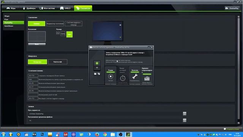
Task: Edit the Alt+F12 FPS counter hotkey field
Action: 33,99
